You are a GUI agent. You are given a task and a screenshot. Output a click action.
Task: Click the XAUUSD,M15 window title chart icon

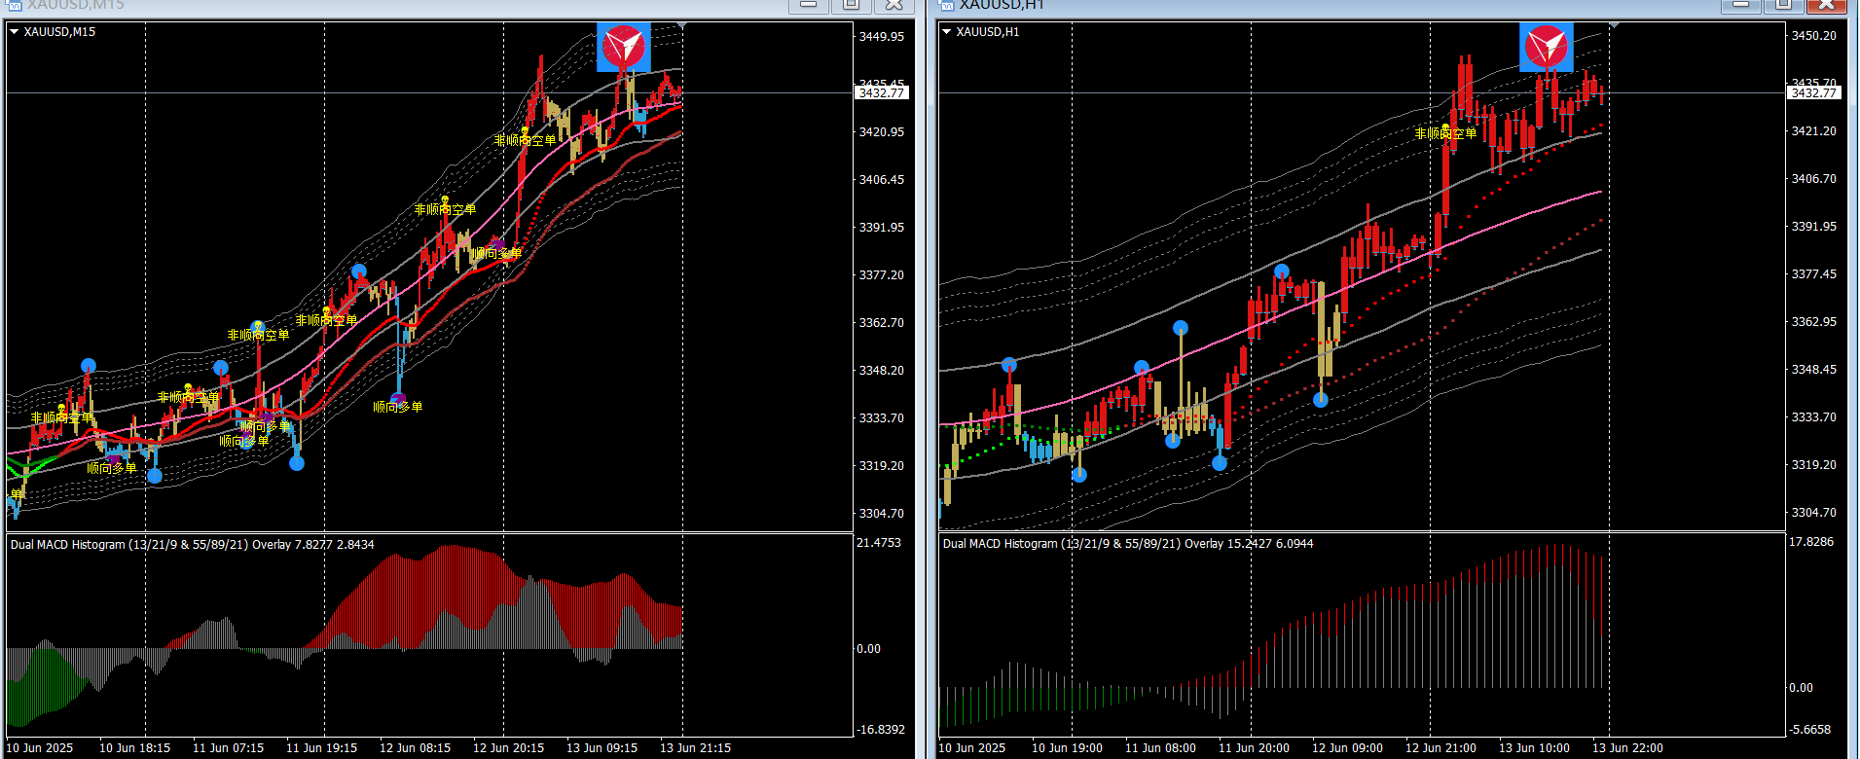14,5
